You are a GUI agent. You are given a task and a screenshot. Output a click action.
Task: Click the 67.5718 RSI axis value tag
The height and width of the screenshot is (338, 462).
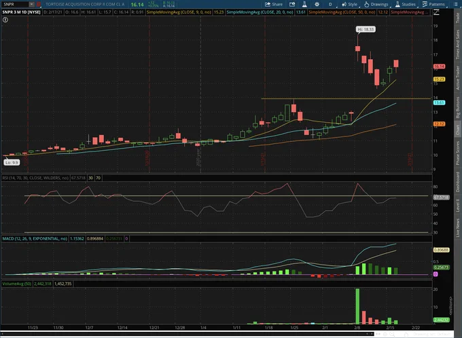442,198
